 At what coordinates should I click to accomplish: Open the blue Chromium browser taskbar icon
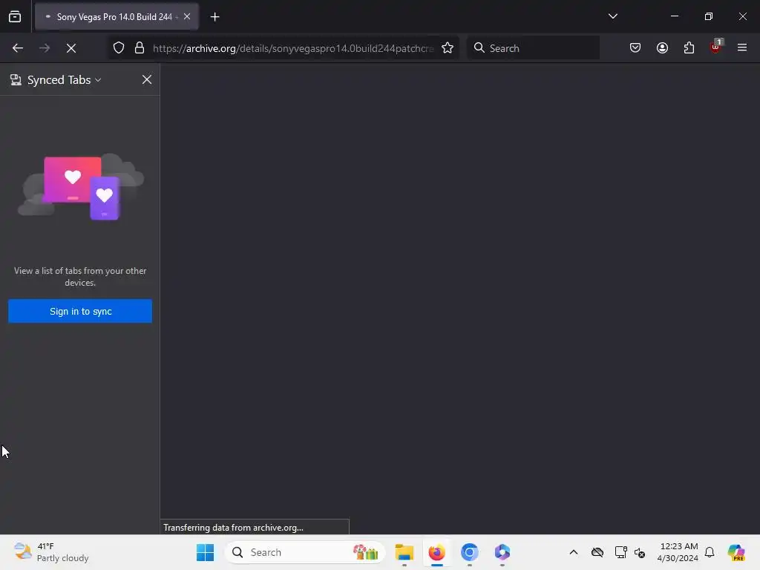tap(469, 552)
